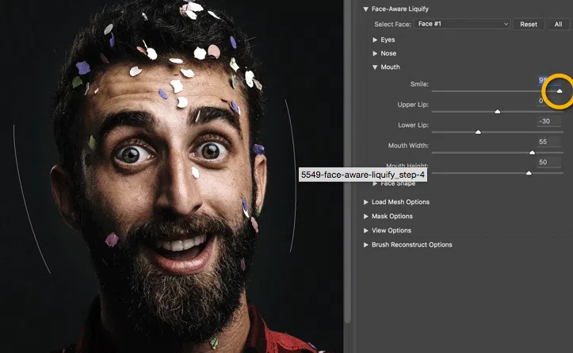Screen dimensions: 573x353
Task: Expand Brush Reconstruct Options
Action: [x=366, y=245]
